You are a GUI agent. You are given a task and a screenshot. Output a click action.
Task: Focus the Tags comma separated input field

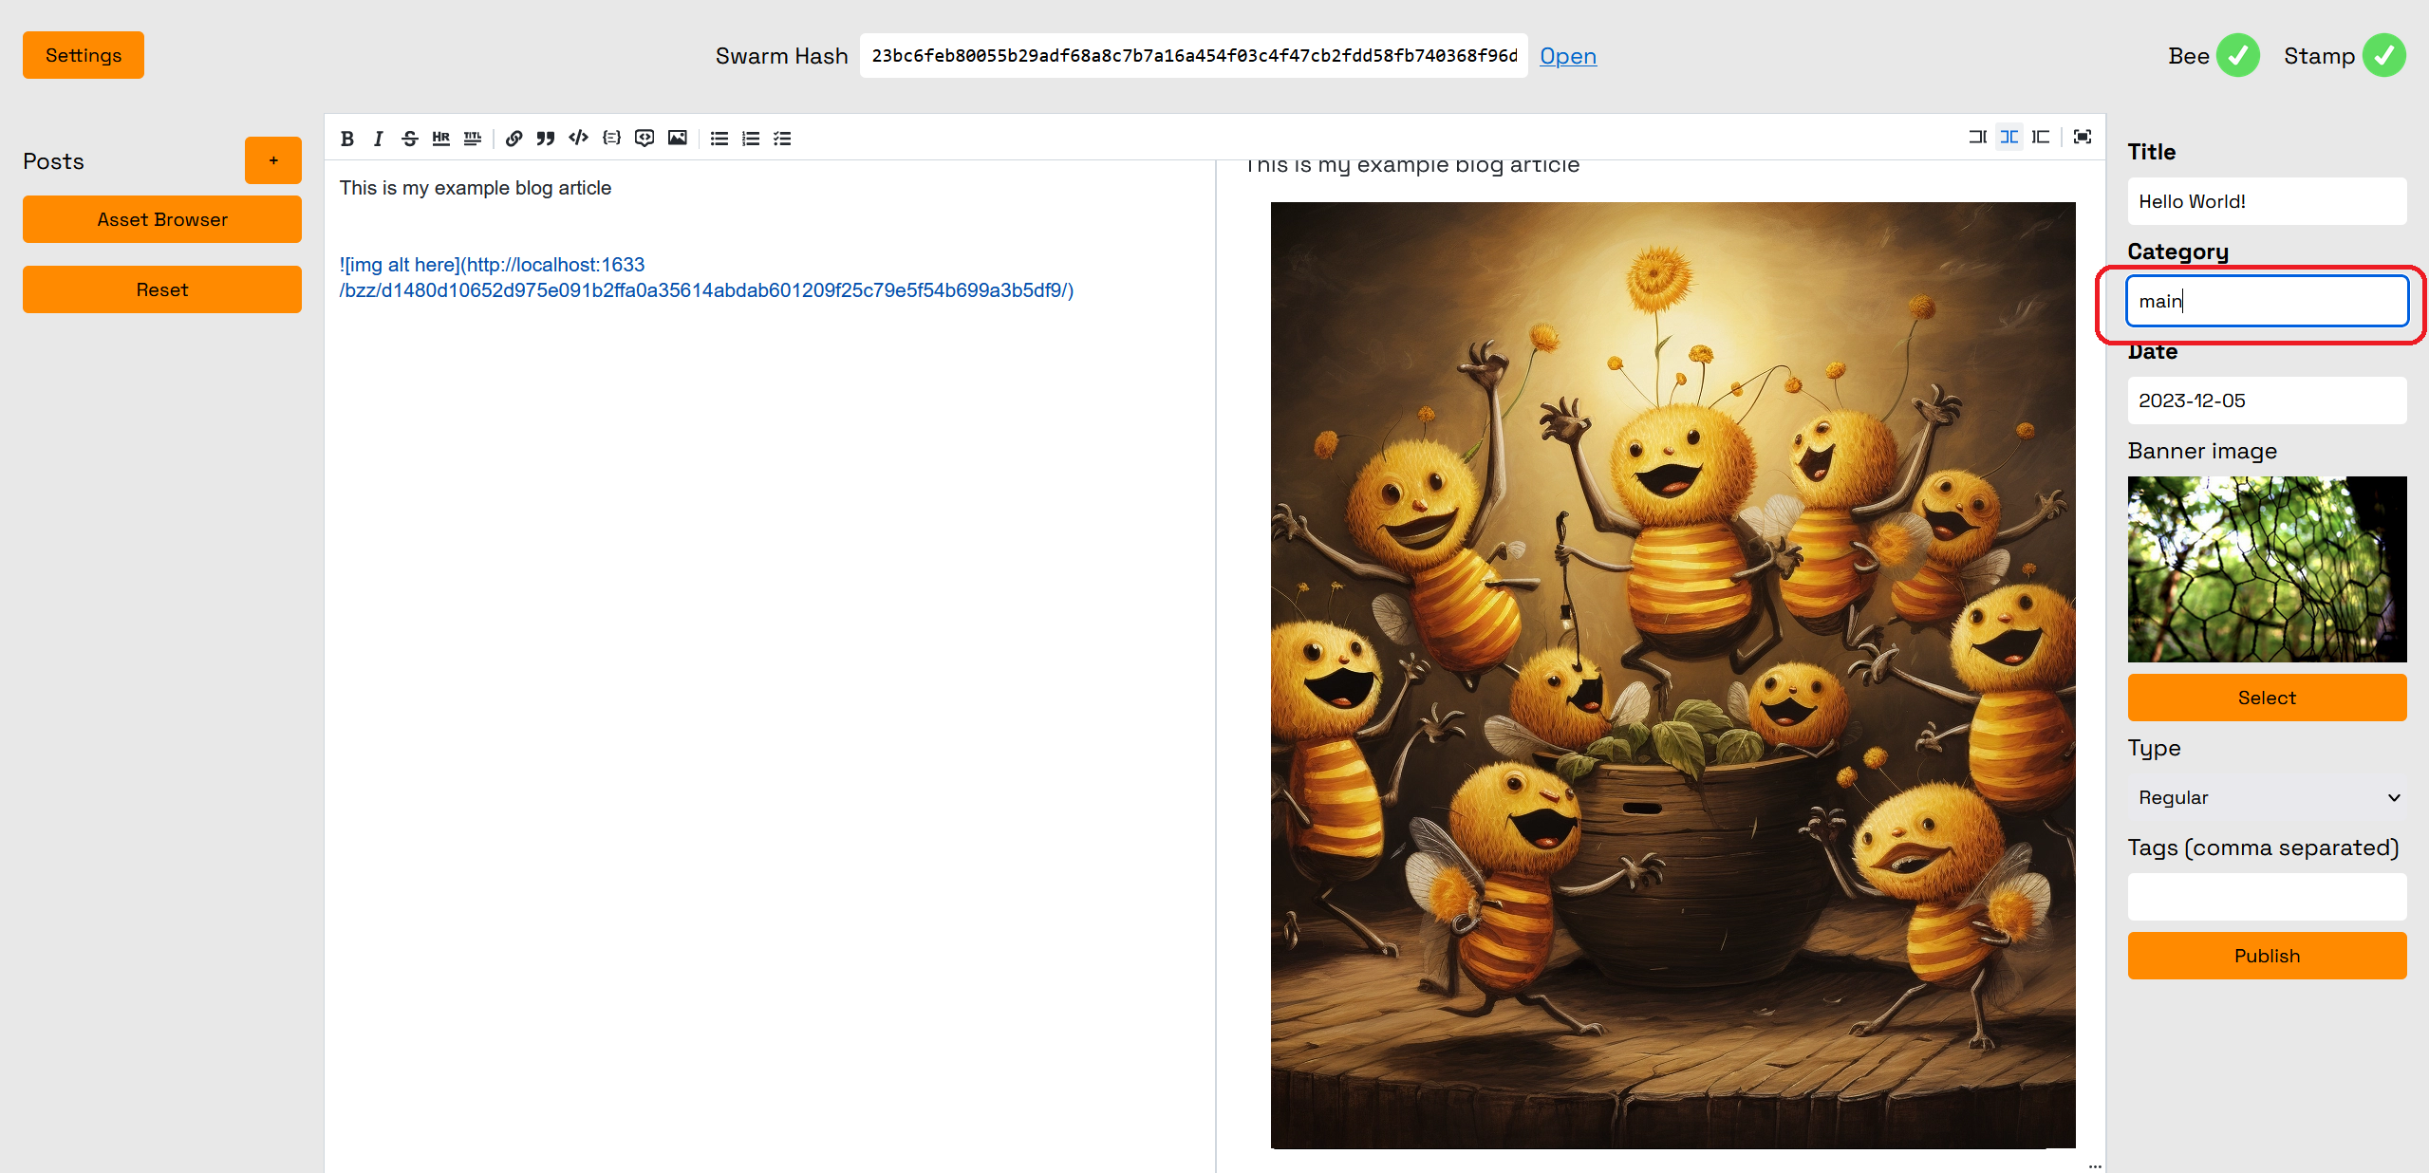[2267, 897]
